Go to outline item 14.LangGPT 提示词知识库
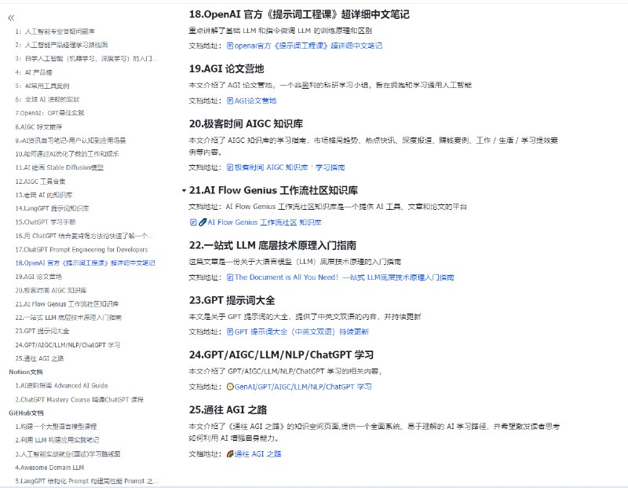628x488 pixels. tap(52, 208)
